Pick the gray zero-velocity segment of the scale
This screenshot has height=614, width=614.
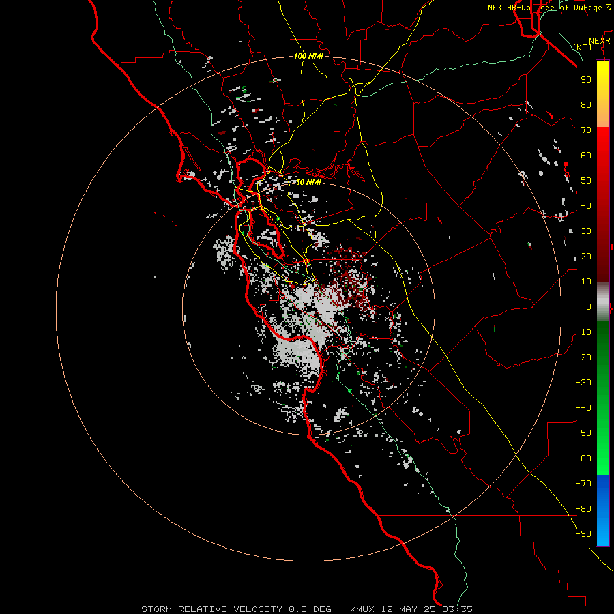click(602, 302)
